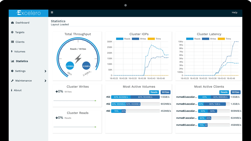Open the Help menu in top bar
The image size is (251, 141).
pos(234,13)
